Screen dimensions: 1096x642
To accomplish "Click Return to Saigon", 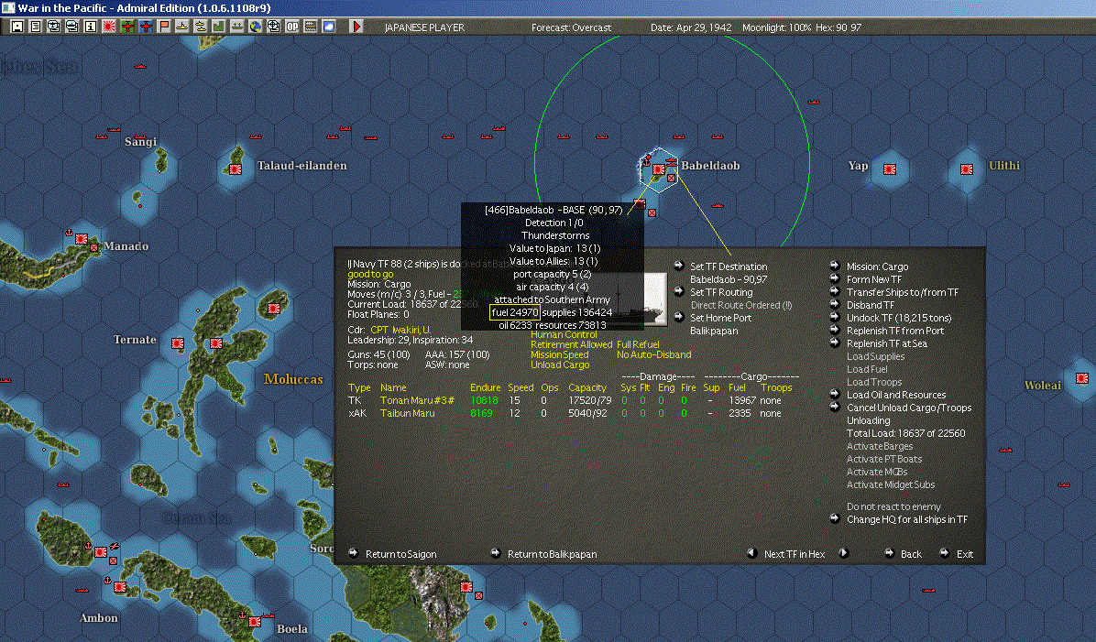I will click(x=400, y=554).
